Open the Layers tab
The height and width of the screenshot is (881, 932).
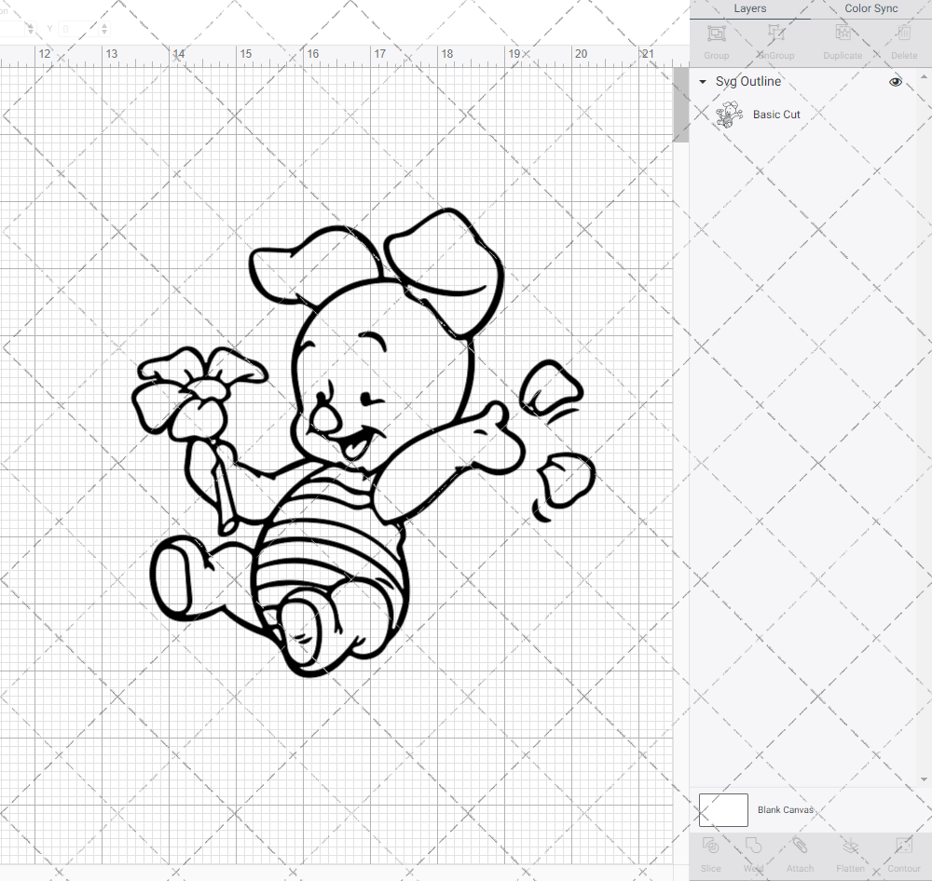(749, 8)
